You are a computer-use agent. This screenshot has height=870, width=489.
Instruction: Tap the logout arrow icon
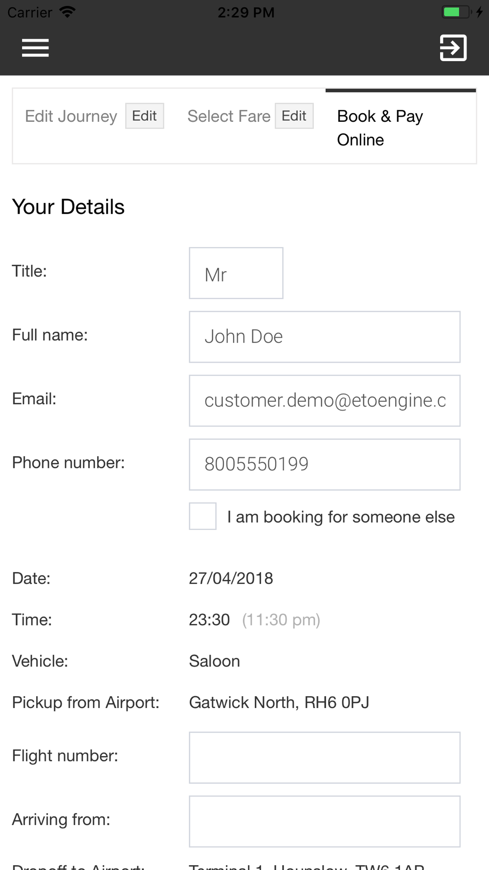coord(453,47)
